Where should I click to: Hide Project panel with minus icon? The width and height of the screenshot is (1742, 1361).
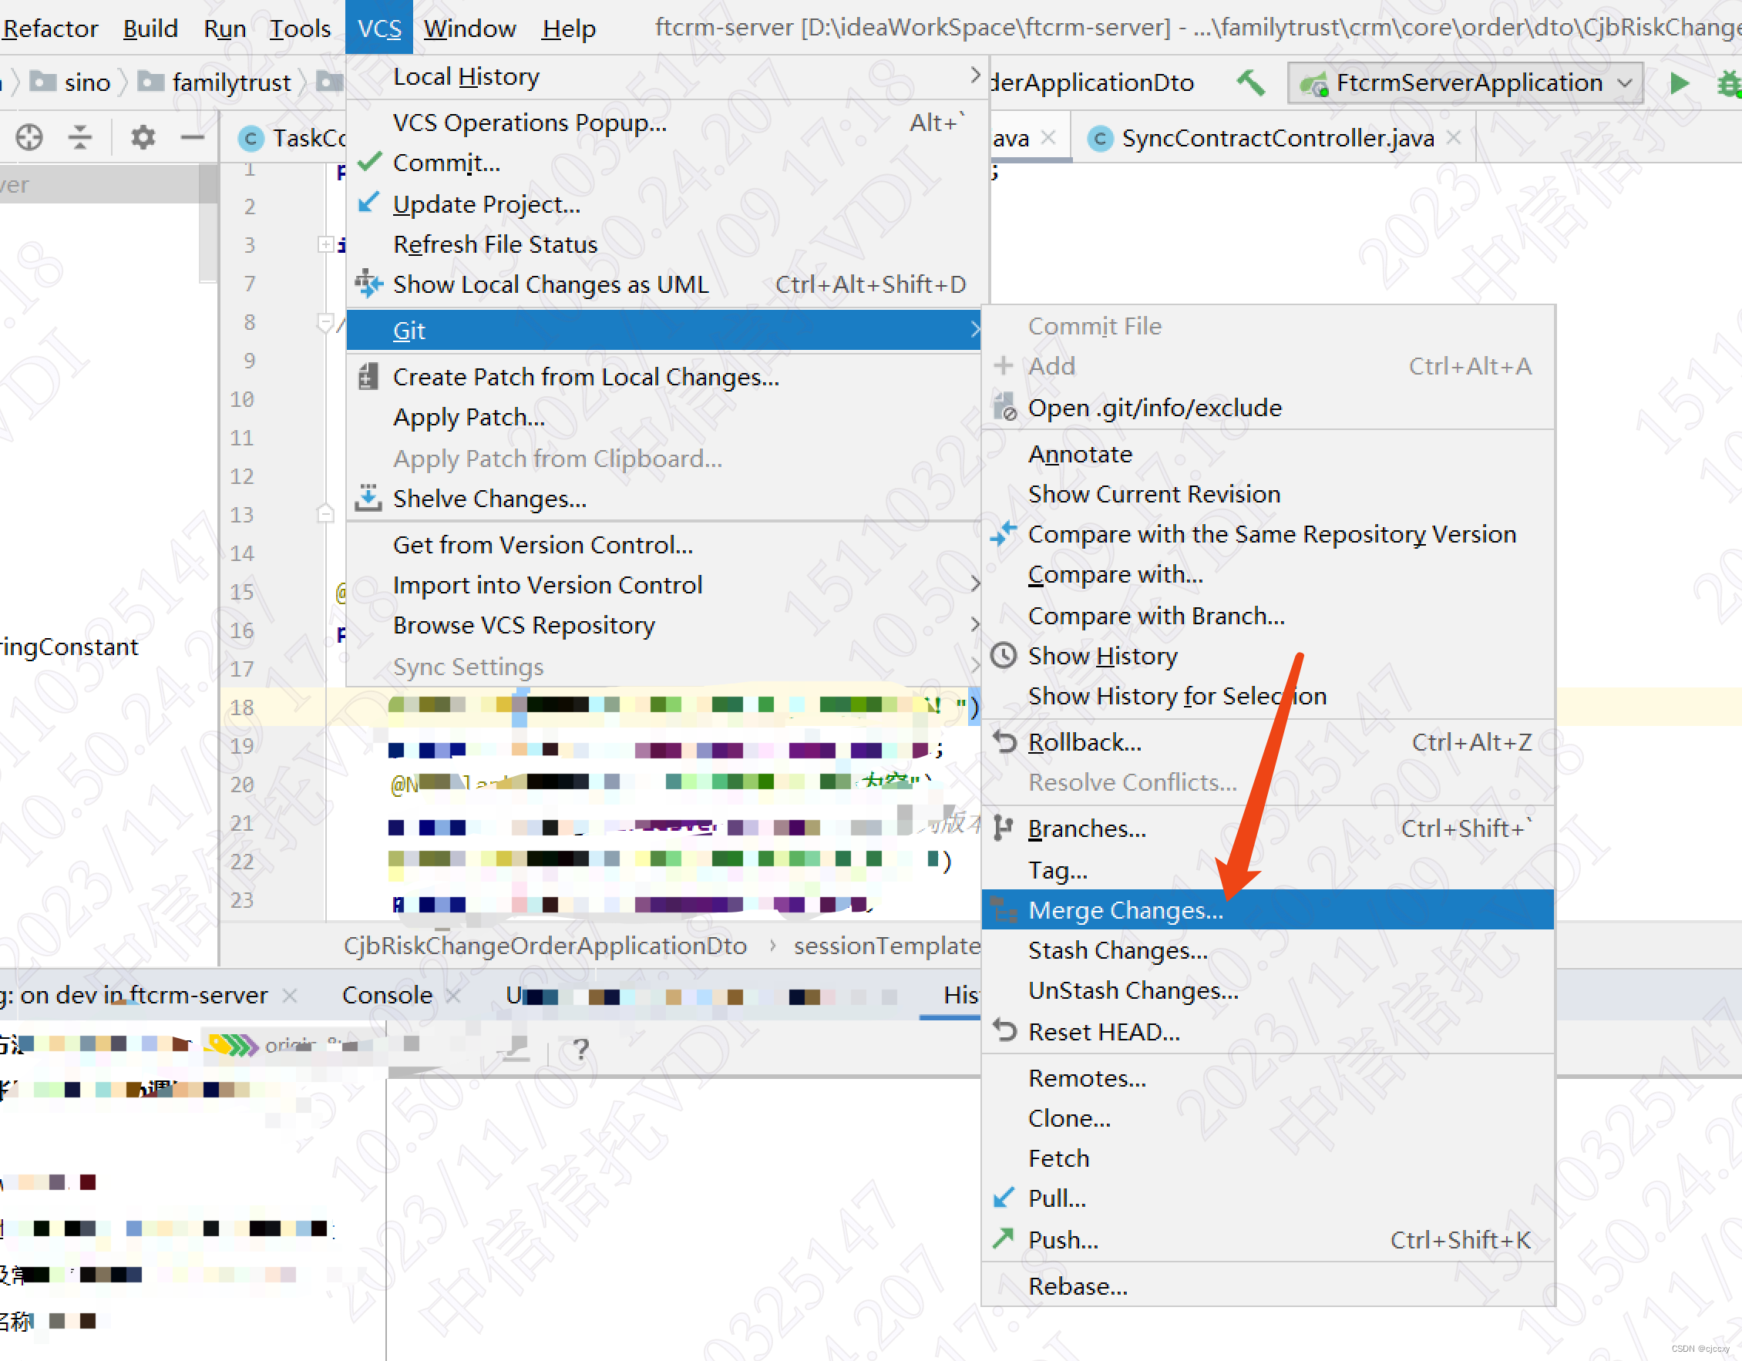click(x=192, y=137)
